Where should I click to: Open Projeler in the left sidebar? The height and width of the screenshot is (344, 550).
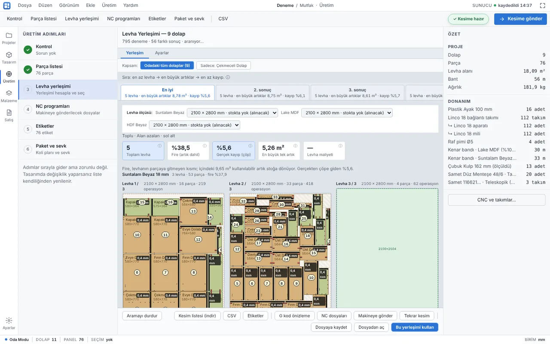[x=9, y=38]
